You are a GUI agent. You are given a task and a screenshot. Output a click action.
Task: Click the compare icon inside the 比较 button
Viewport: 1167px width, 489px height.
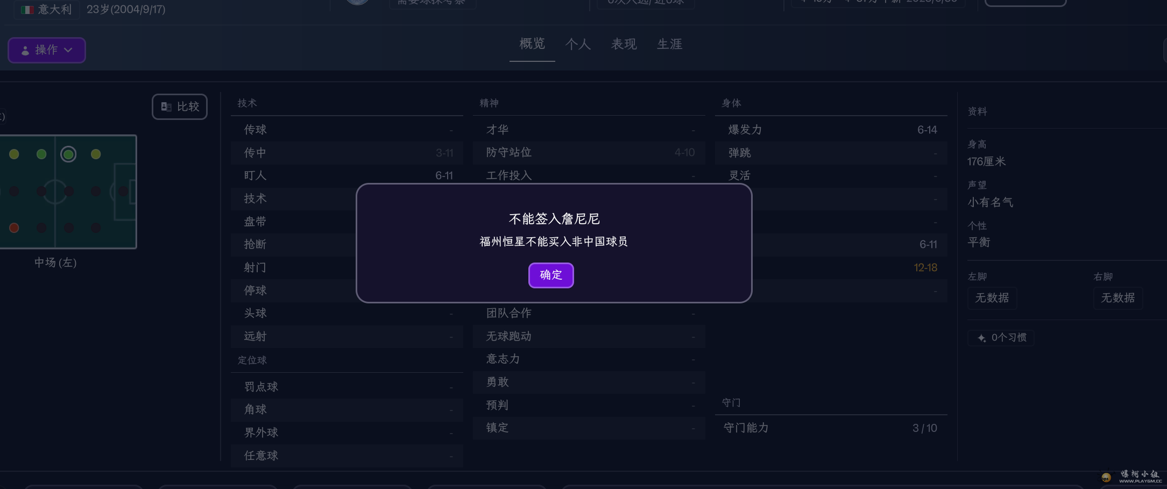point(166,107)
